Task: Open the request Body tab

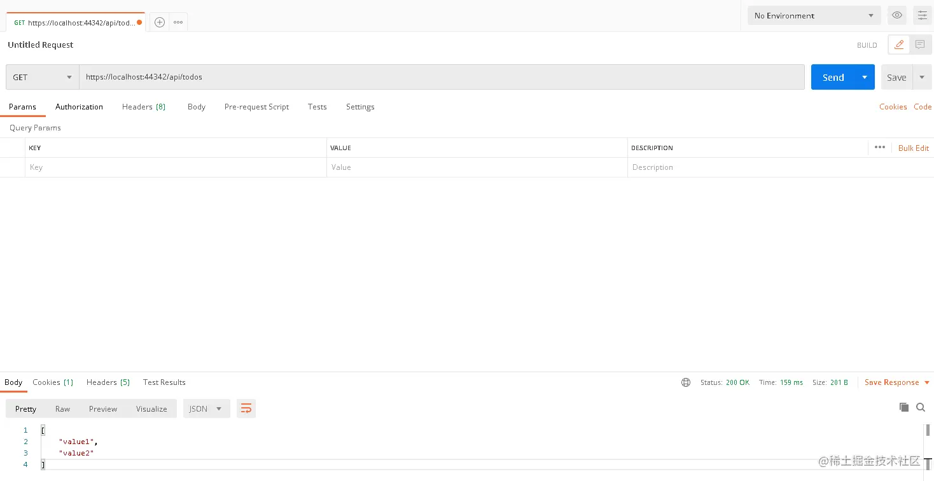Action: click(x=197, y=107)
